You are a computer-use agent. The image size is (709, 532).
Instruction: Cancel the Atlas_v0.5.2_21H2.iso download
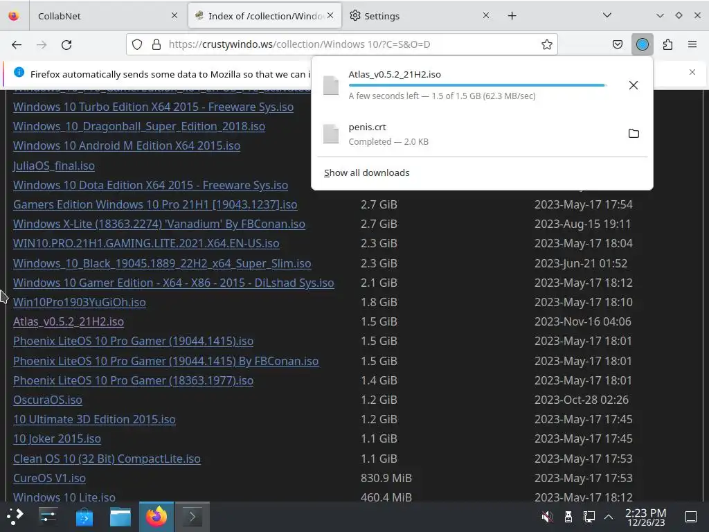point(634,85)
